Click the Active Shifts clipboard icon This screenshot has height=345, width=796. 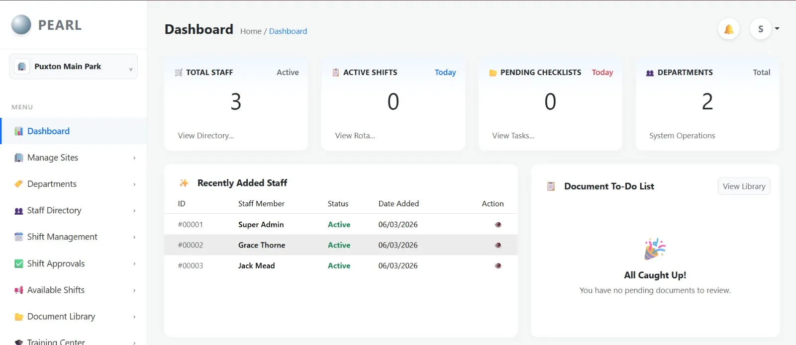click(336, 73)
